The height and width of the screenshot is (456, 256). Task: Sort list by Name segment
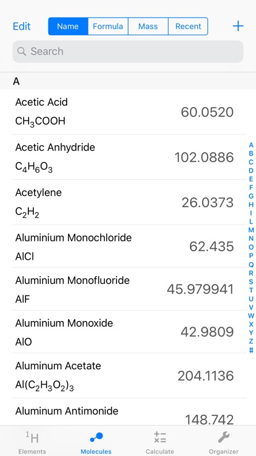[68, 26]
